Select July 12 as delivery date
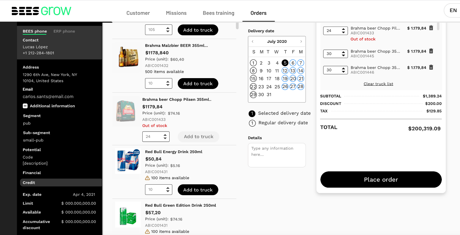 pos(285,71)
